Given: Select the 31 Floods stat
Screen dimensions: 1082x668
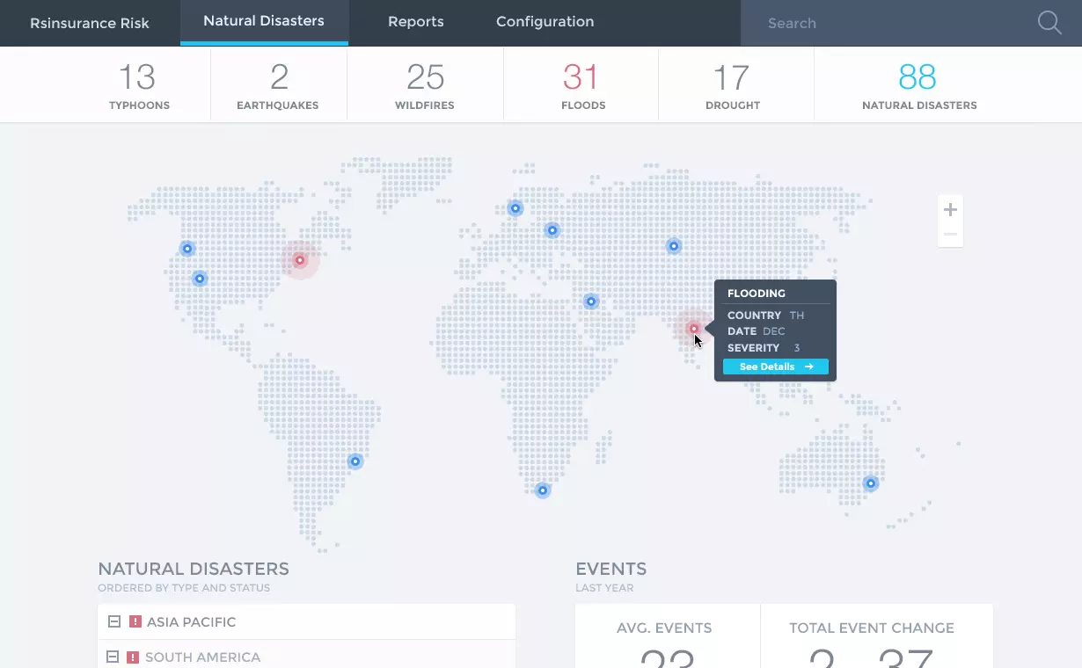Looking at the screenshot, I should 581,85.
